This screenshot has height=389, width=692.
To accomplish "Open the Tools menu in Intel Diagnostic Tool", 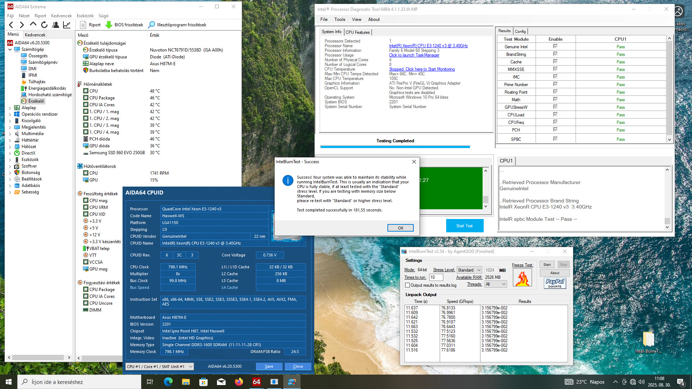I will [x=340, y=19].
